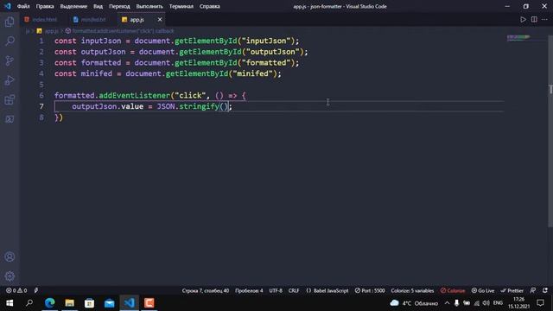Open the Accounts menu icon
The image size is (553, 311).
point(10,257)
